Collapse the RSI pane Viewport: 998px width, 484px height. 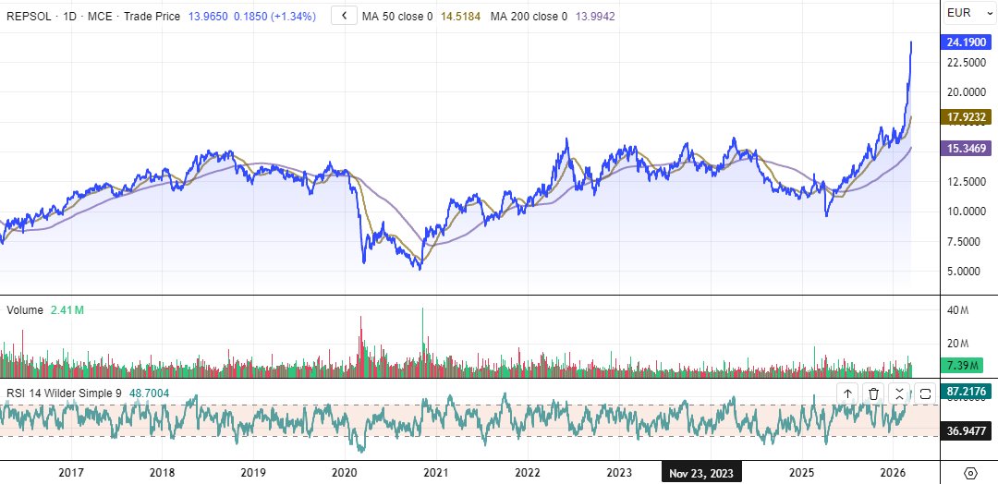(899, 393)
